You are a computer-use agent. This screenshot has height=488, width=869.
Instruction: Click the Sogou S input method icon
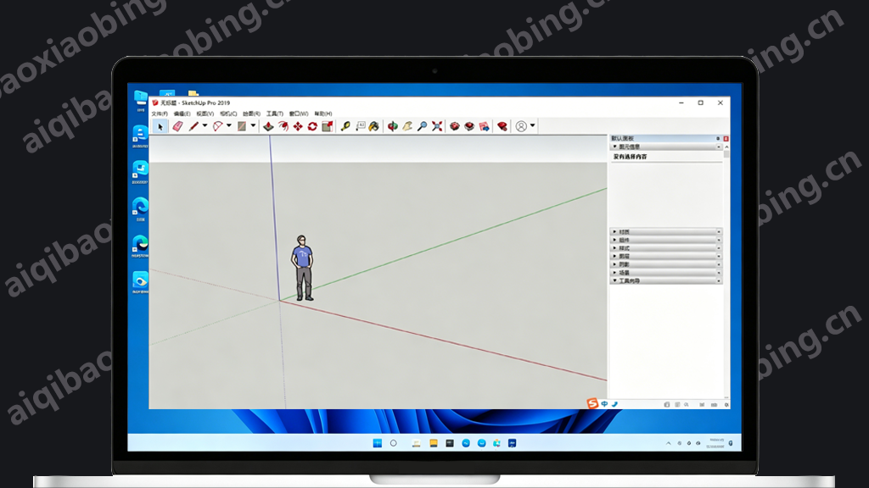coord(592,403)
